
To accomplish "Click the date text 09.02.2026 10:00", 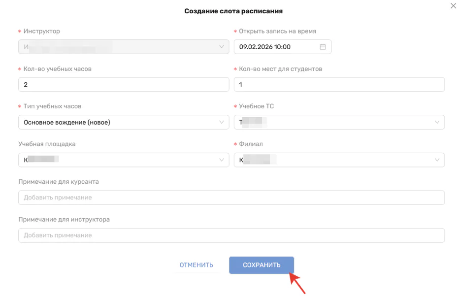I will [265, 47].
